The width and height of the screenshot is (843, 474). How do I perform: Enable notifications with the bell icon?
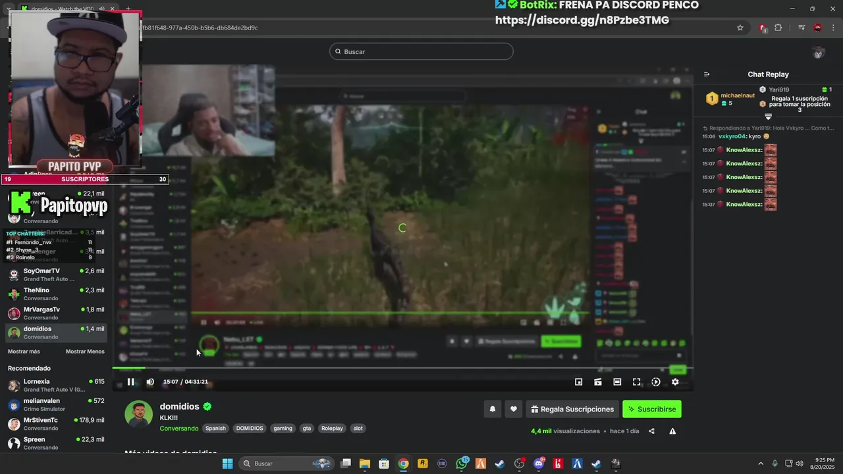click(x=492, y=409)
